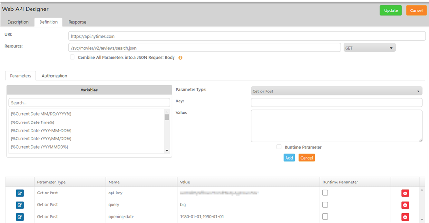This screenshot has width=429, height=223.
Task: Edit the opening-date parameter row
Action: 20,217
